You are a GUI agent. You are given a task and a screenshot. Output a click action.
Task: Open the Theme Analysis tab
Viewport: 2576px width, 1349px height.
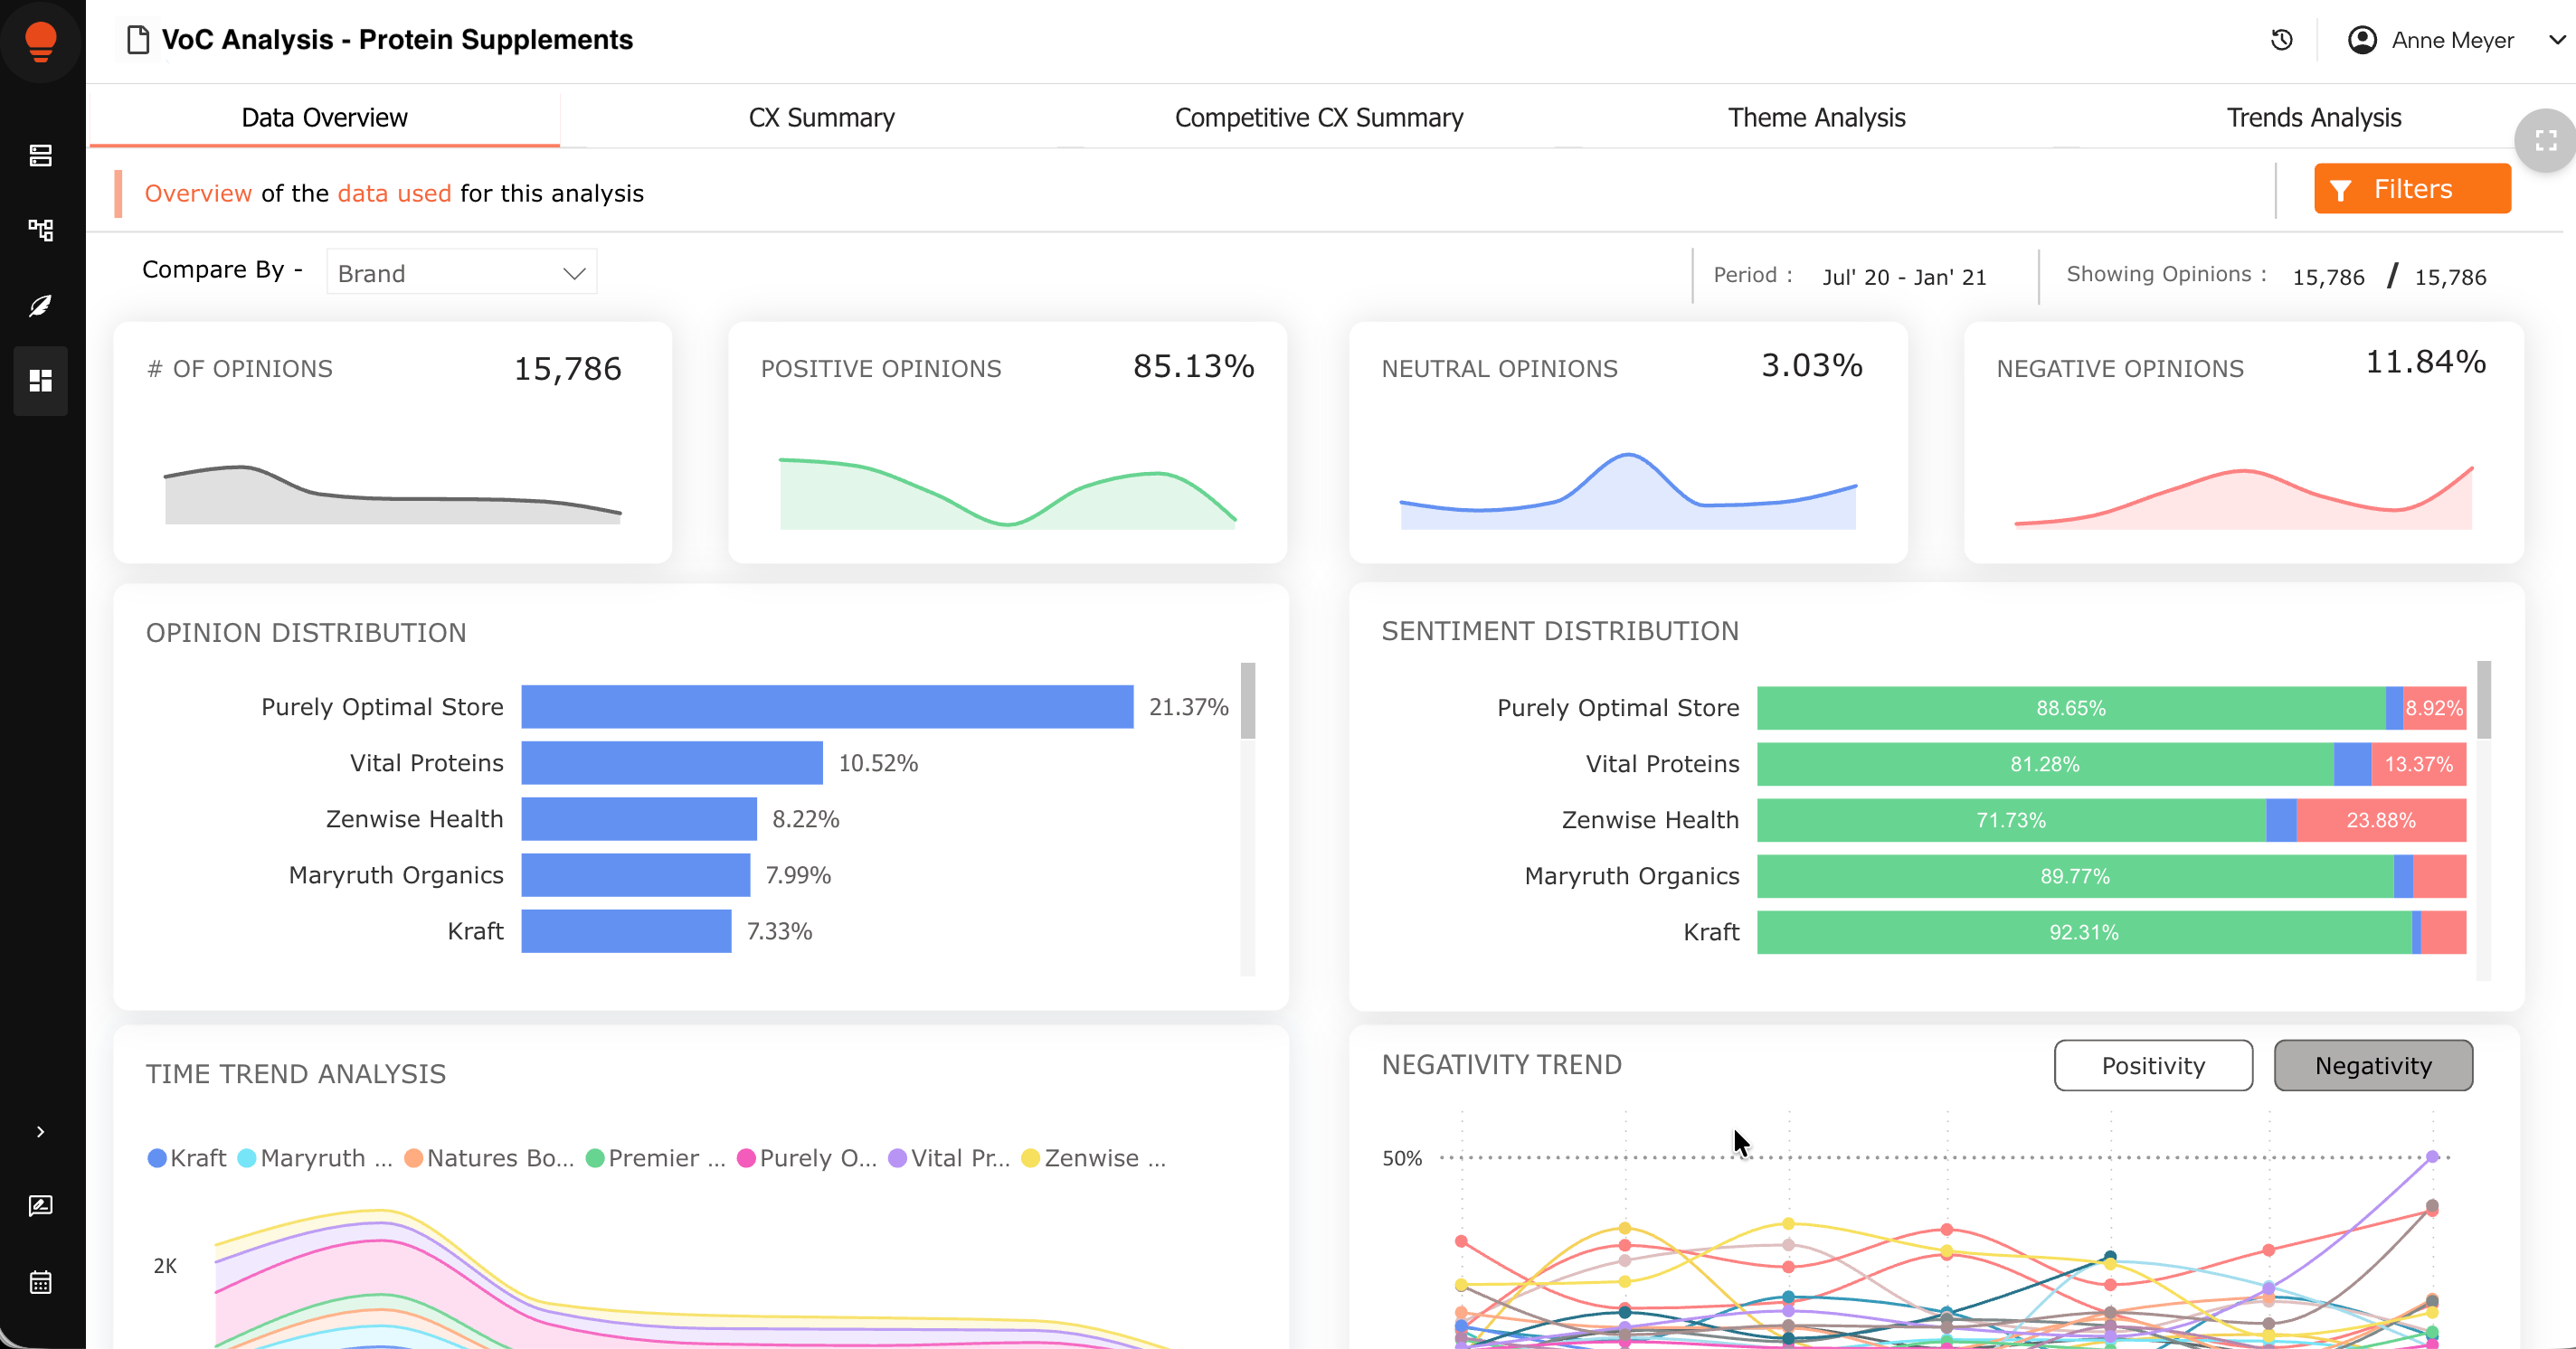[1816, 118]
